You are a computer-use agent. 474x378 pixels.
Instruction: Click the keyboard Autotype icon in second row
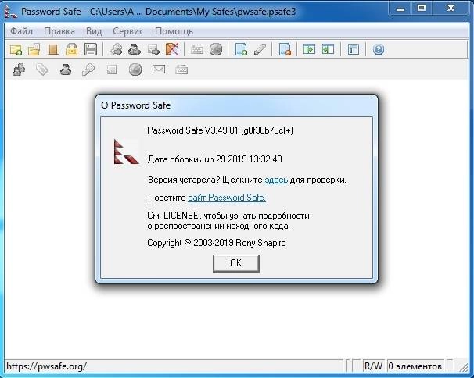[181, 70]
